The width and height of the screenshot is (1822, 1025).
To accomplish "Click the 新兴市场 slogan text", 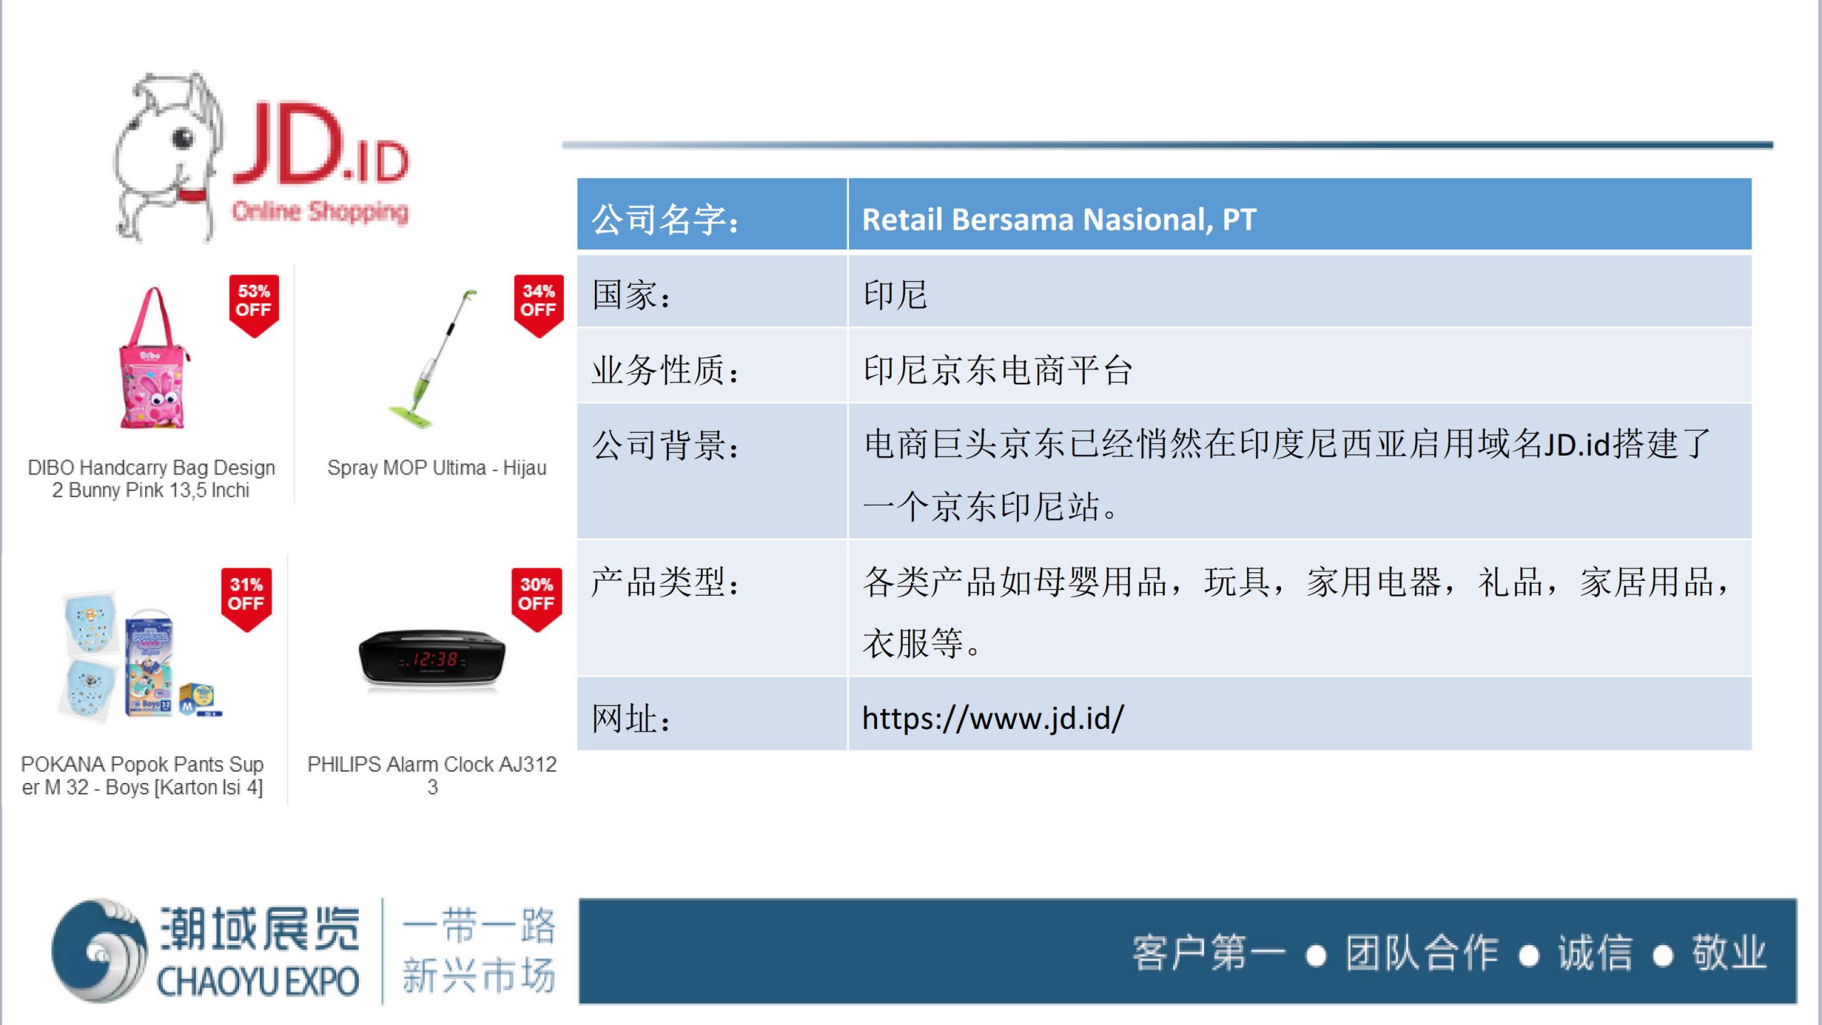I will click(478, 975).
